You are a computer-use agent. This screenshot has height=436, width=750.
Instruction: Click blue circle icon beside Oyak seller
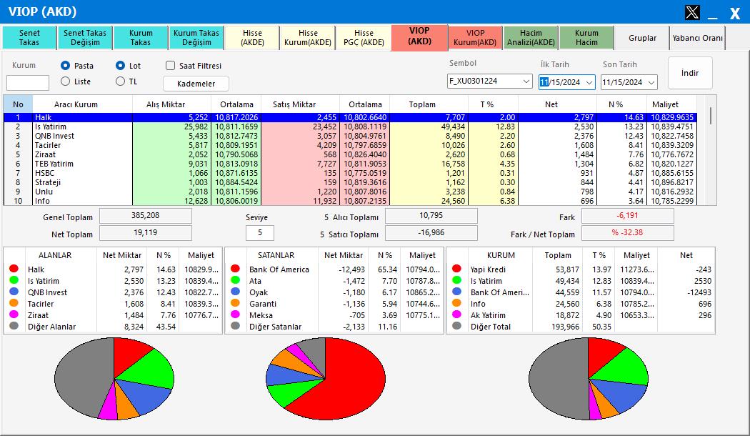(x=235, y=292)
